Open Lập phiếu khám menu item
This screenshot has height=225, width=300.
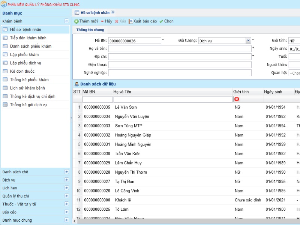coord(35,54)
